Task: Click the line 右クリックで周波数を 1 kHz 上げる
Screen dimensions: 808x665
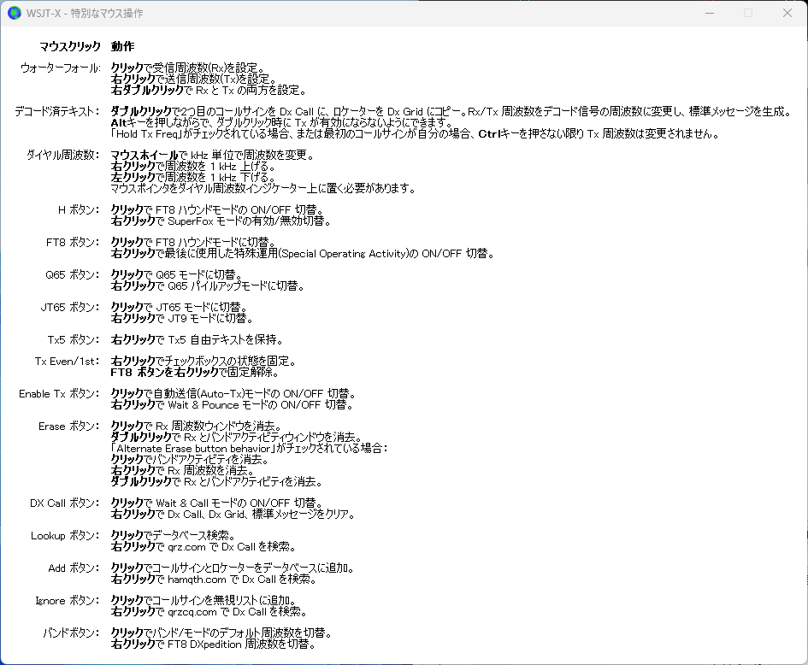Action: coord(193,166)
